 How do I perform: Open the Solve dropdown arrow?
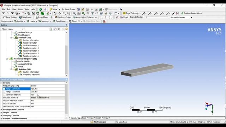pos(59,10)
